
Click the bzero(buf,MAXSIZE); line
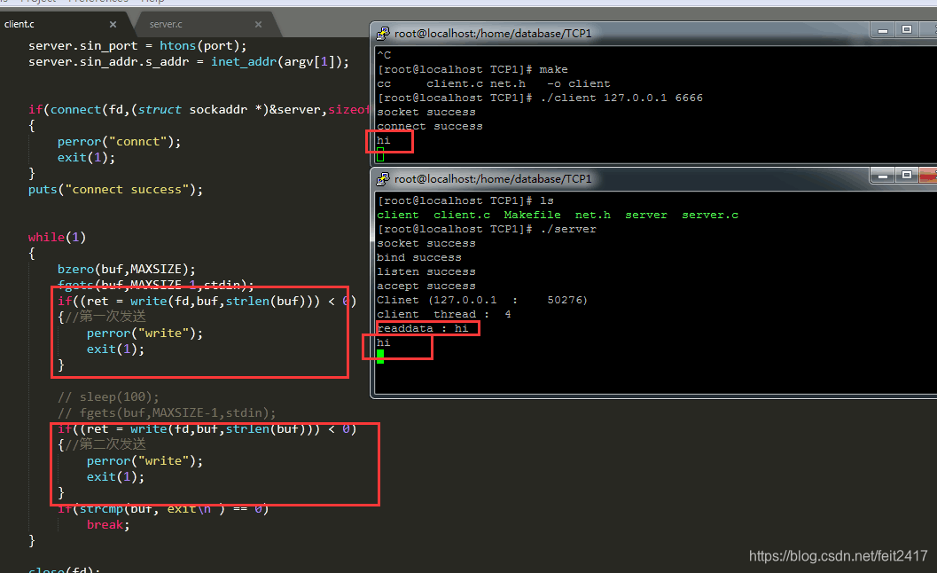pyautogui.click(x=126, y=269)
